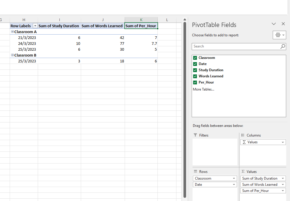Viewport: 290px width, 201px height.
Task: Uncheck the Classroom field checkbox
Action: (195, 58)
